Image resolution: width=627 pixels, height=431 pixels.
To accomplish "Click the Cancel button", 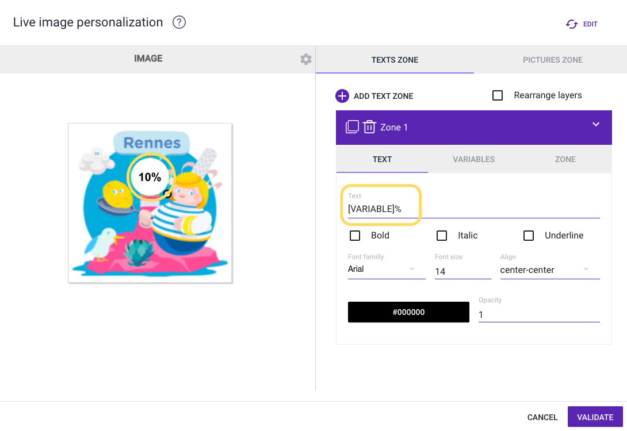I will pos(542,417).
